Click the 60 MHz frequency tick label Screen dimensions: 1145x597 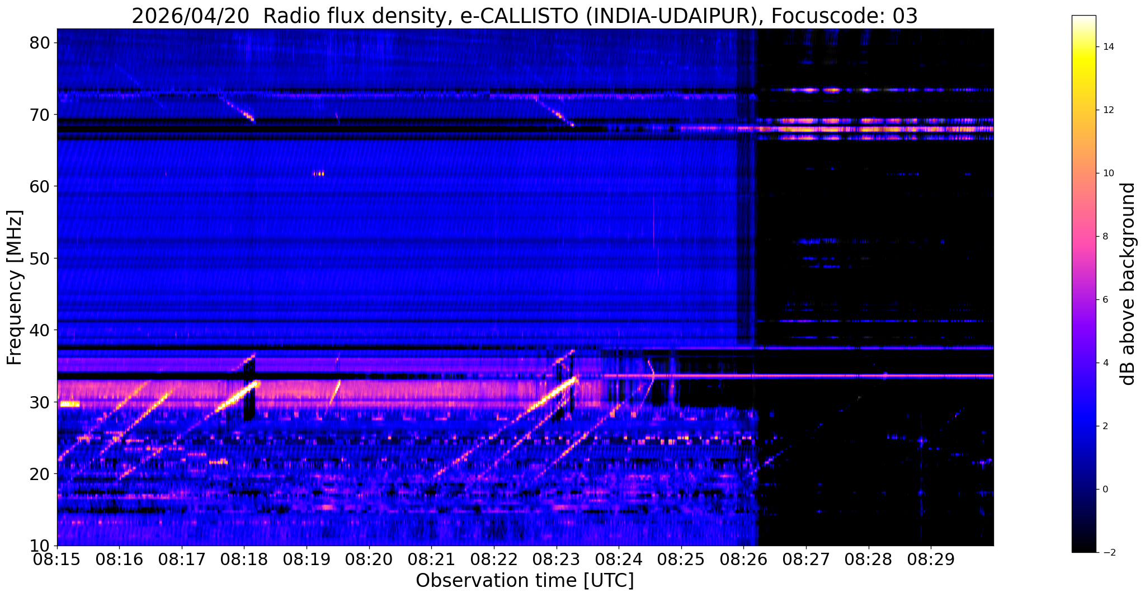coord(40,186)
